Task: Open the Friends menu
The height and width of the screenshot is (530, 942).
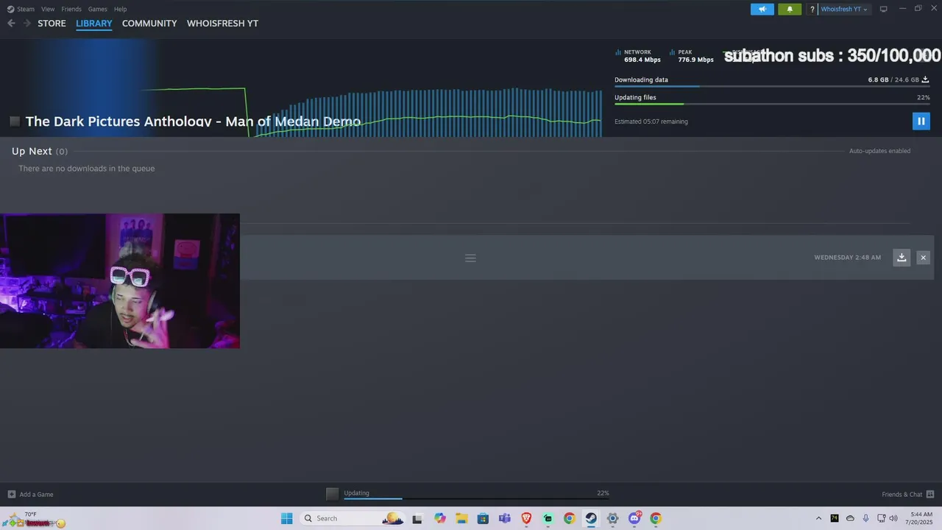Action: click(x=71, y=9)
